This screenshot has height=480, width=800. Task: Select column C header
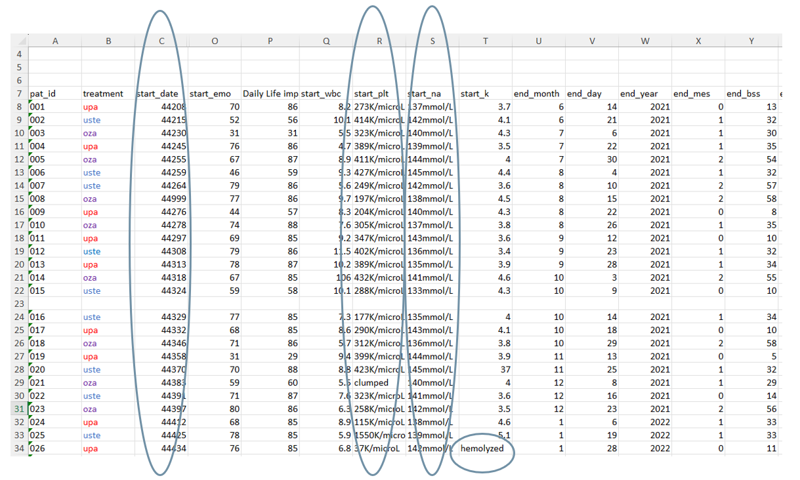pyautogui.click(x=161, y=41)
